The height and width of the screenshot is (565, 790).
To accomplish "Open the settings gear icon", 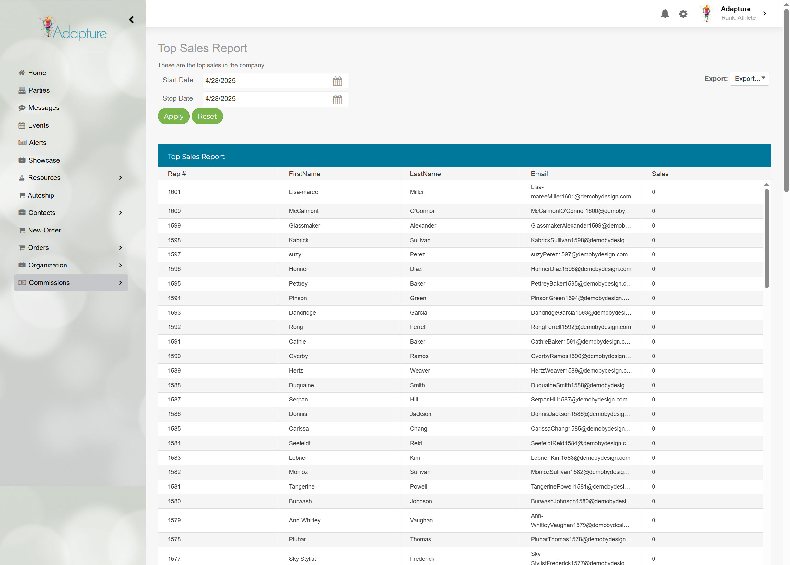I will click(683, 14).
